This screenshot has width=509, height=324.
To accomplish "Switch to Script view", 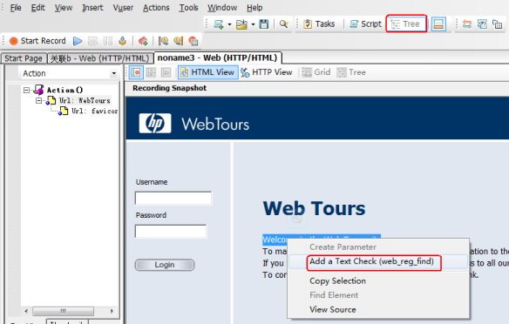I will [x=366, y=24].
